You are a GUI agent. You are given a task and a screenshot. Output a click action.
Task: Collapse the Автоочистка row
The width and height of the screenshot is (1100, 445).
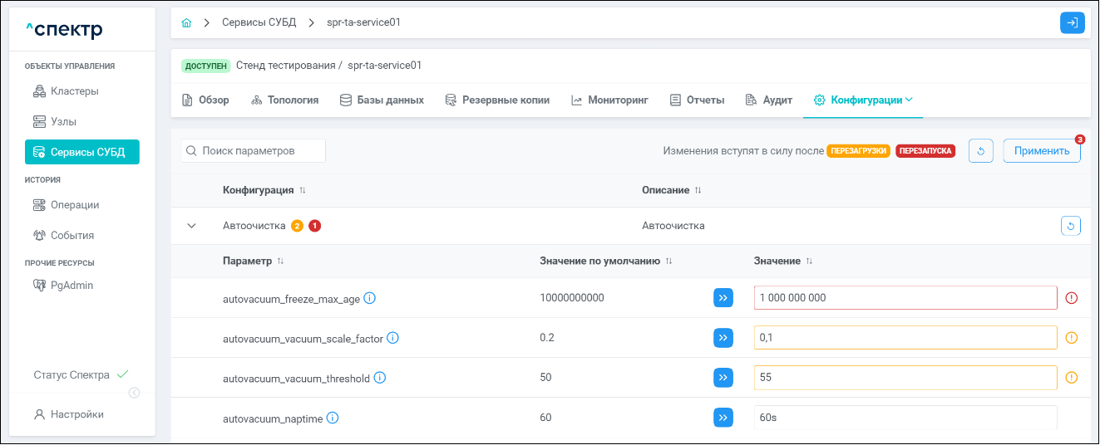coord(191,226)
